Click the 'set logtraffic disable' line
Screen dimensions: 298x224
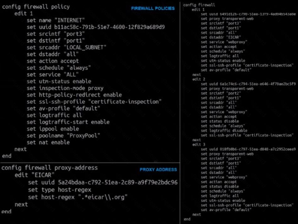pyautogui.click(x=224, y=131)
